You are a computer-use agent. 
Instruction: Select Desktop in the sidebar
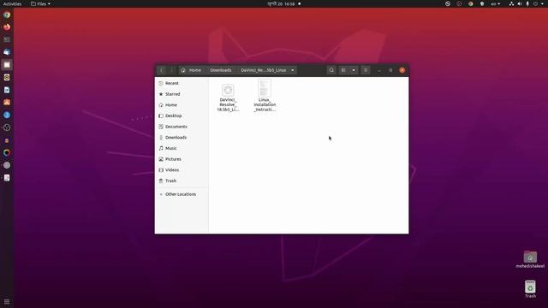pyautogui.click(x=182, y=115)
